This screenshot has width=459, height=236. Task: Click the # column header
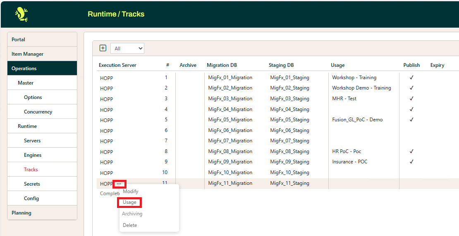[x=167, y=65]
